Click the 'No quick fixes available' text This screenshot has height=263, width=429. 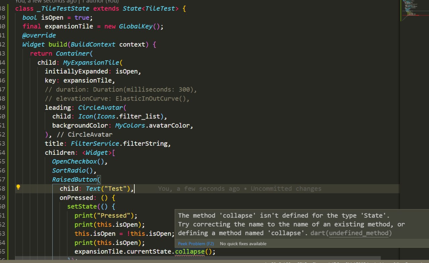pos(243,244)
